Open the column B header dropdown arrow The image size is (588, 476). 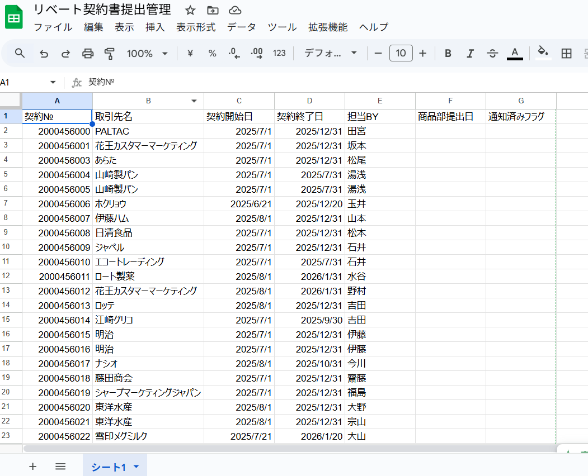(194, 101)
